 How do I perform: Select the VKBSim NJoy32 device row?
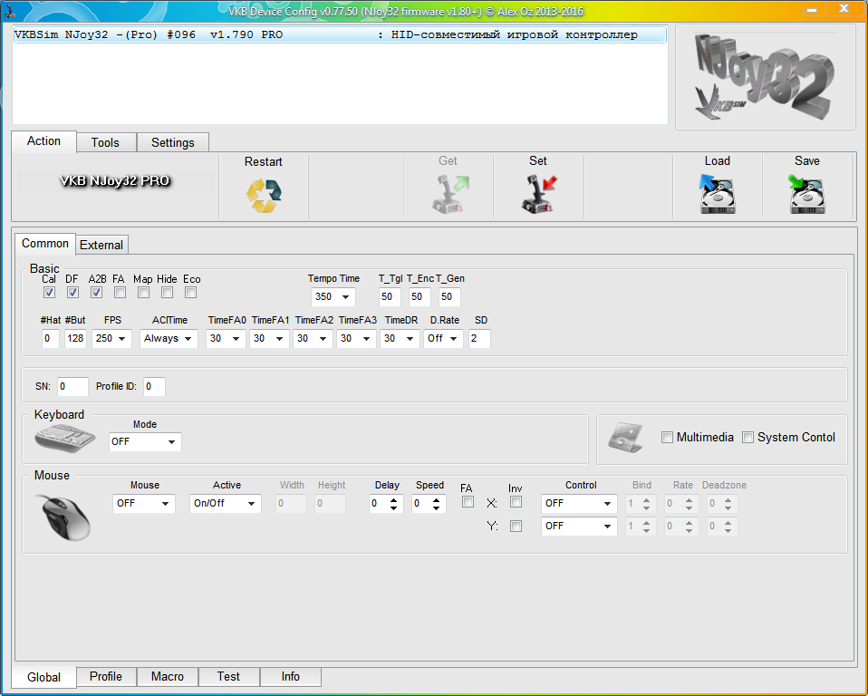click(x=340, y=34)
